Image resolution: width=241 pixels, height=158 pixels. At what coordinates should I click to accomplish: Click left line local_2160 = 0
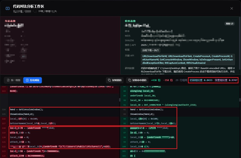[20, 137]
